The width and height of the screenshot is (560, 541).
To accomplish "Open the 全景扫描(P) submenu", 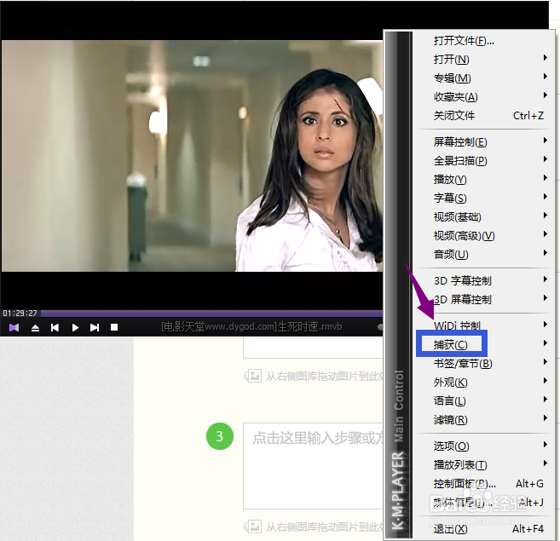I will click(x=482, y=161).
